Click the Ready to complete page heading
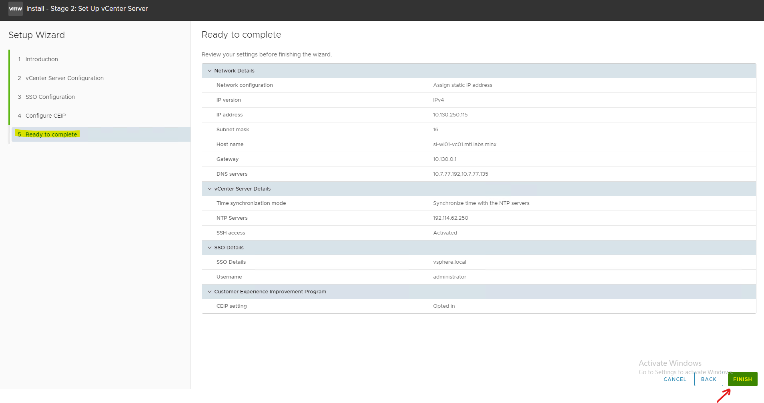764x403 pixels. (241, 35)
